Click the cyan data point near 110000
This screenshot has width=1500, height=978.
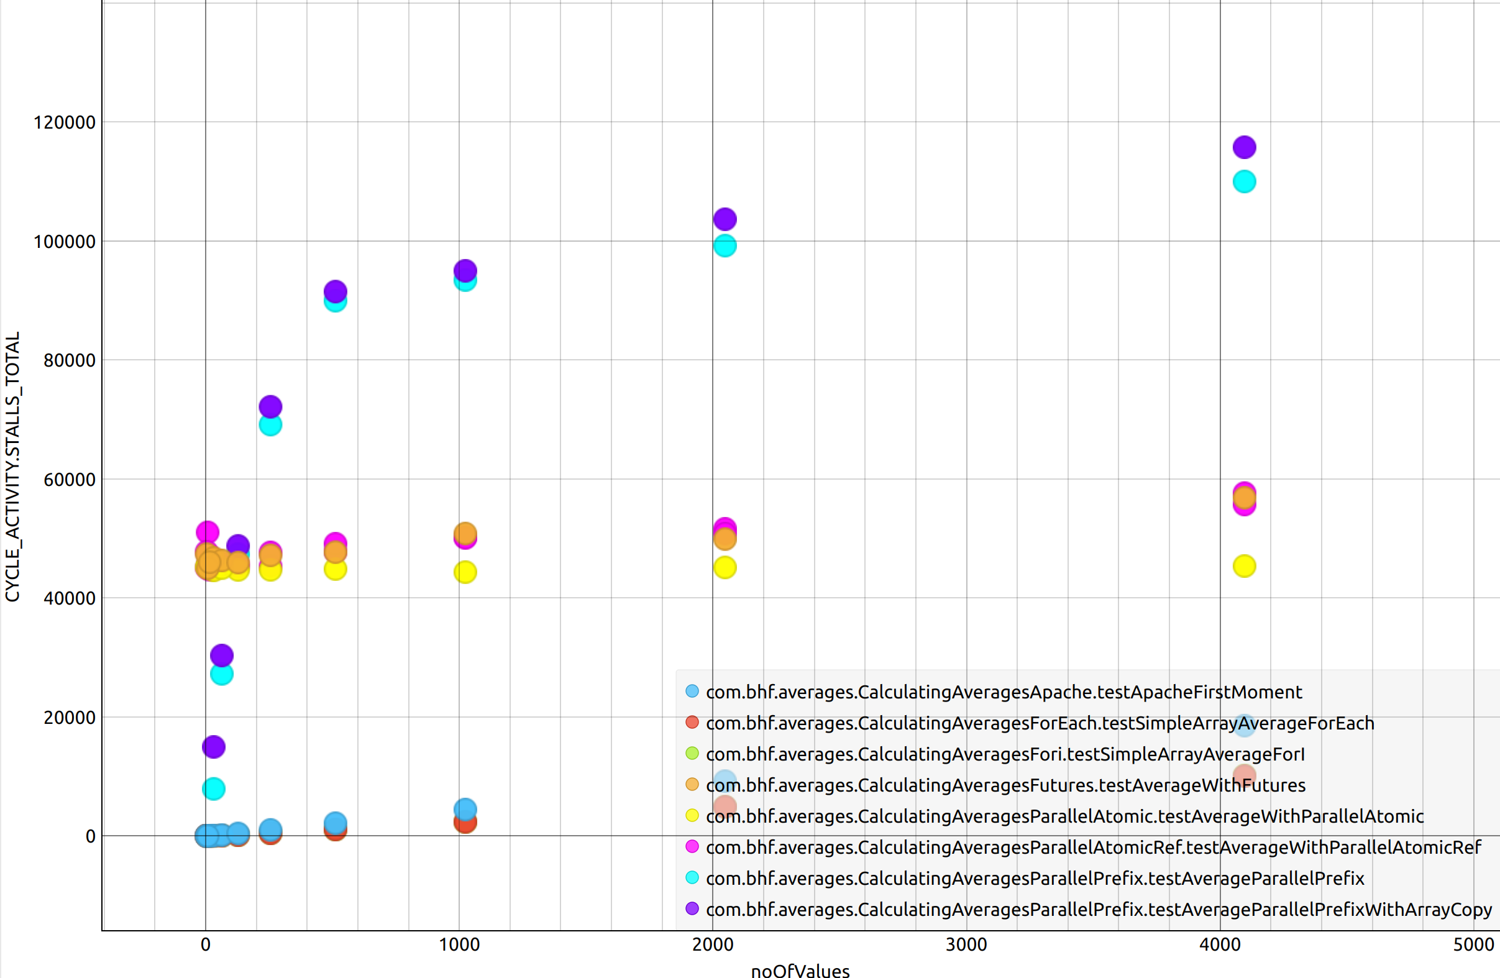(x=1243, y=182)
